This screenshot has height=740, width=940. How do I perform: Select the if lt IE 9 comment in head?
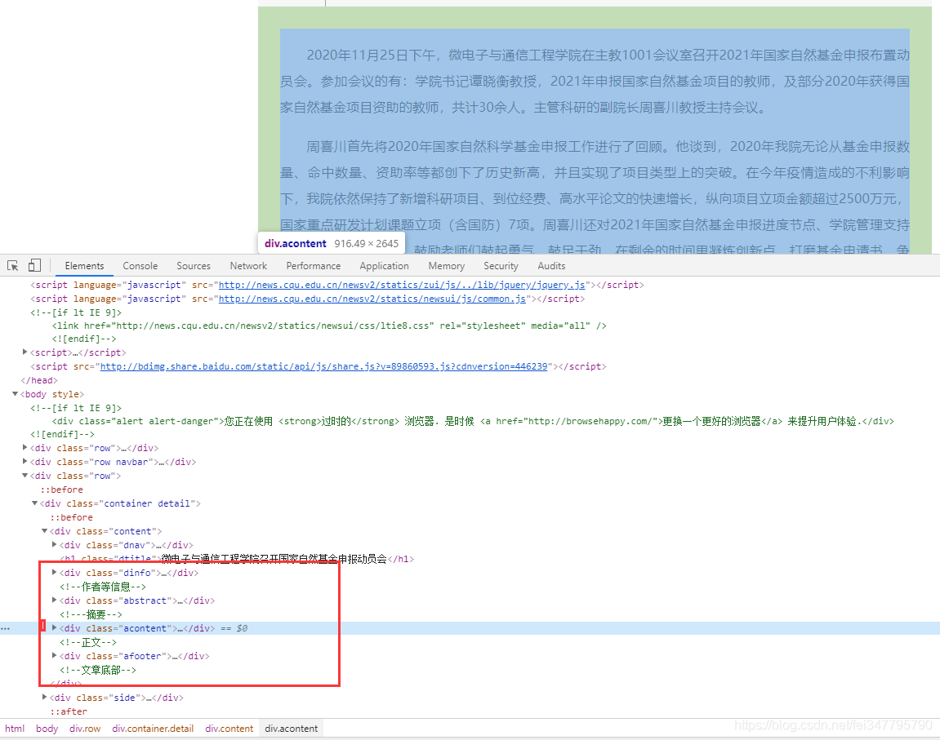(76, 312)
